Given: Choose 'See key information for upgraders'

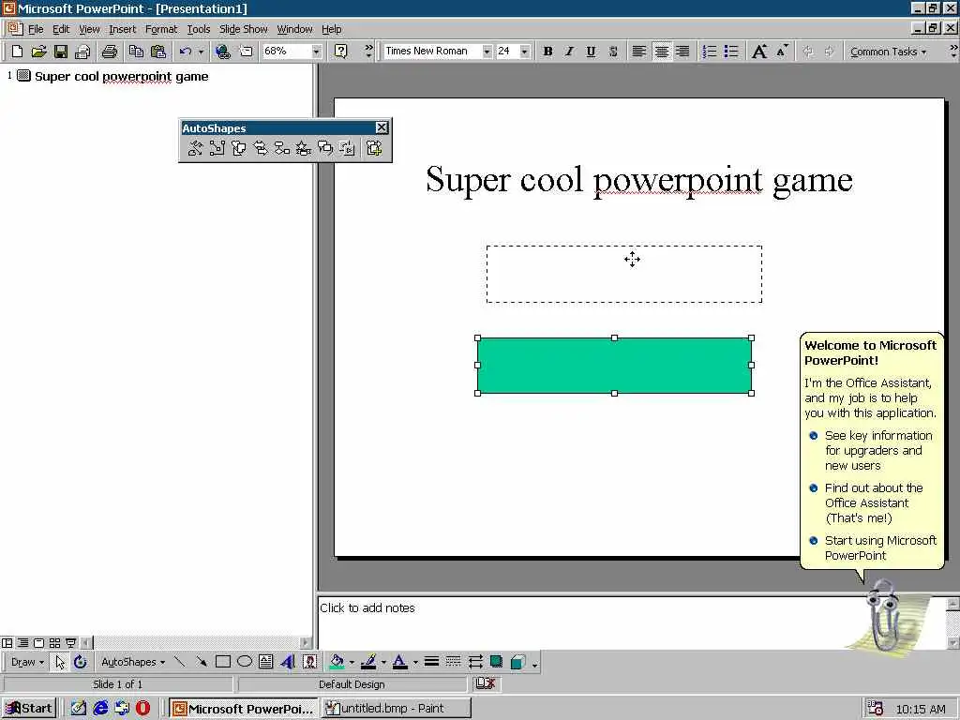Looking at the screenshot, I should pos(878,451).
